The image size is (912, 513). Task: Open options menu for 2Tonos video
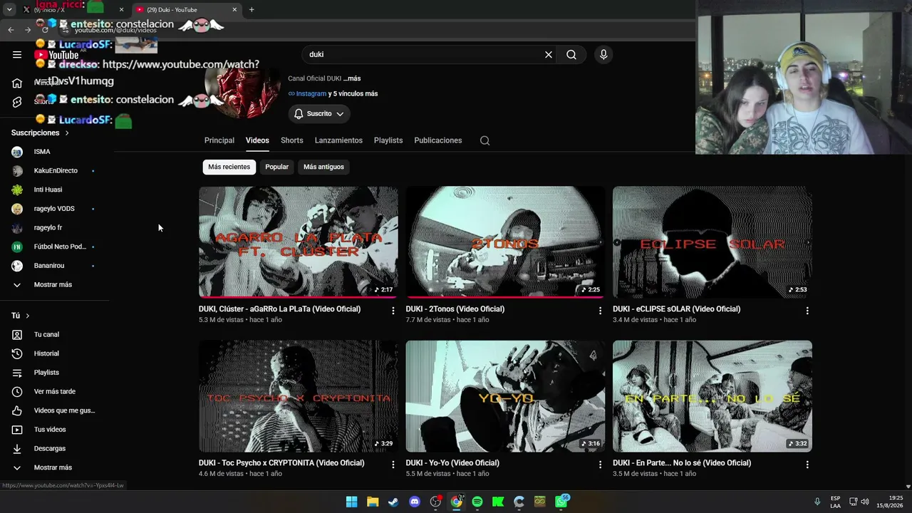[600, 311]
